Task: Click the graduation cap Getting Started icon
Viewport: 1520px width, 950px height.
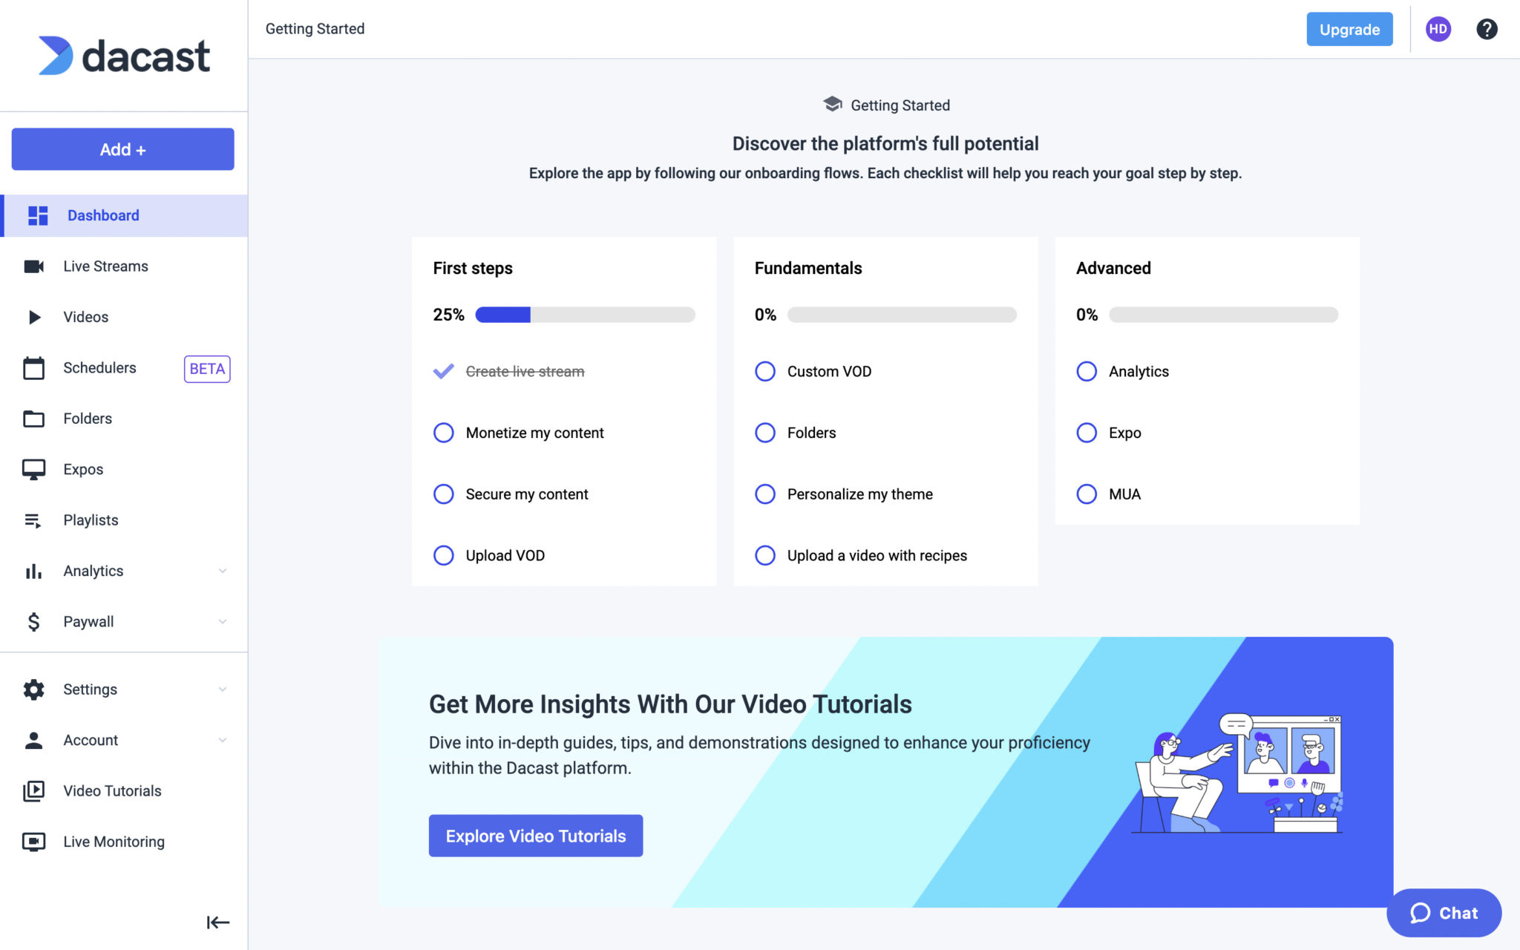Action: [x=833, y=105]
